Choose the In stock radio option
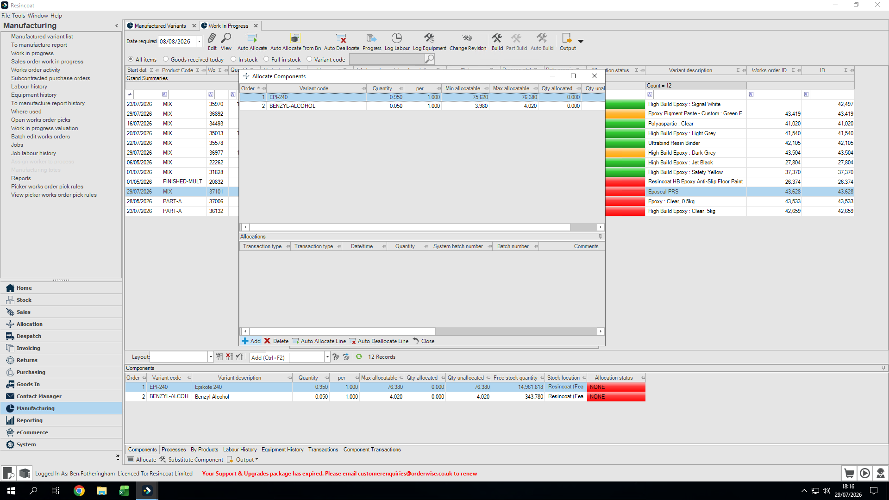 click(x=233, y=59)
